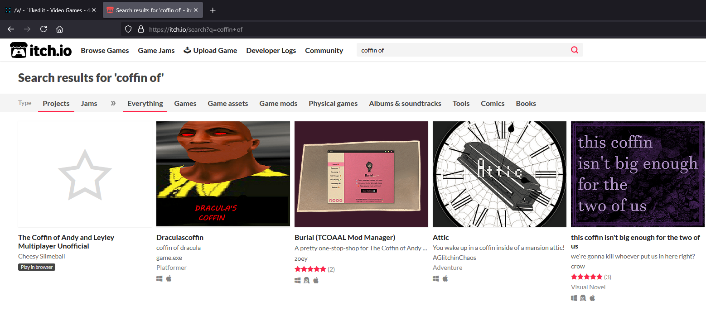Open Developer Logs
The width and height of the screenshot is (706, 311).
tap(271, 50)
